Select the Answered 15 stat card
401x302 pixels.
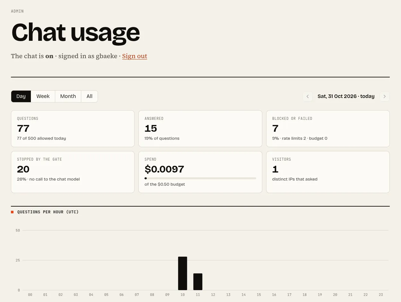[x=200, y=129]
